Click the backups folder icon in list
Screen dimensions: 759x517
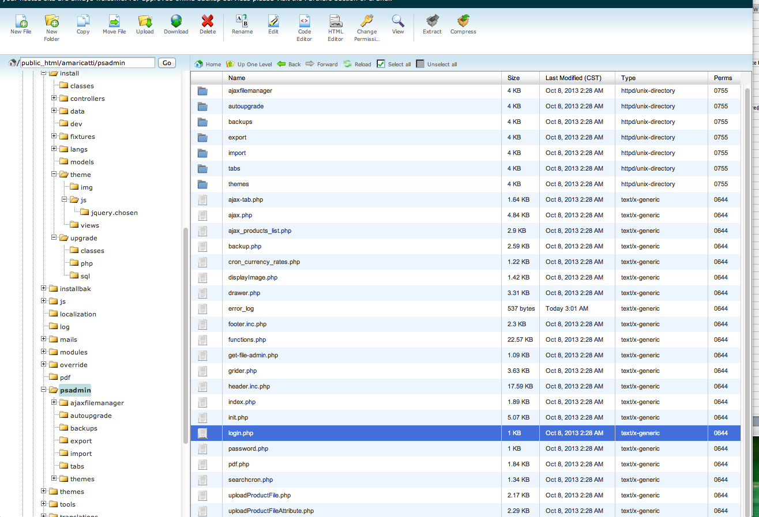tap(202, 122)
